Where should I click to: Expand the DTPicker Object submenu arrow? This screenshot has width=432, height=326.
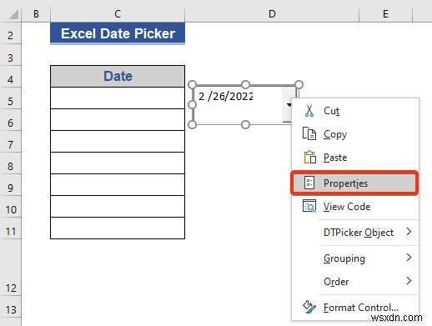click(409, 232)
